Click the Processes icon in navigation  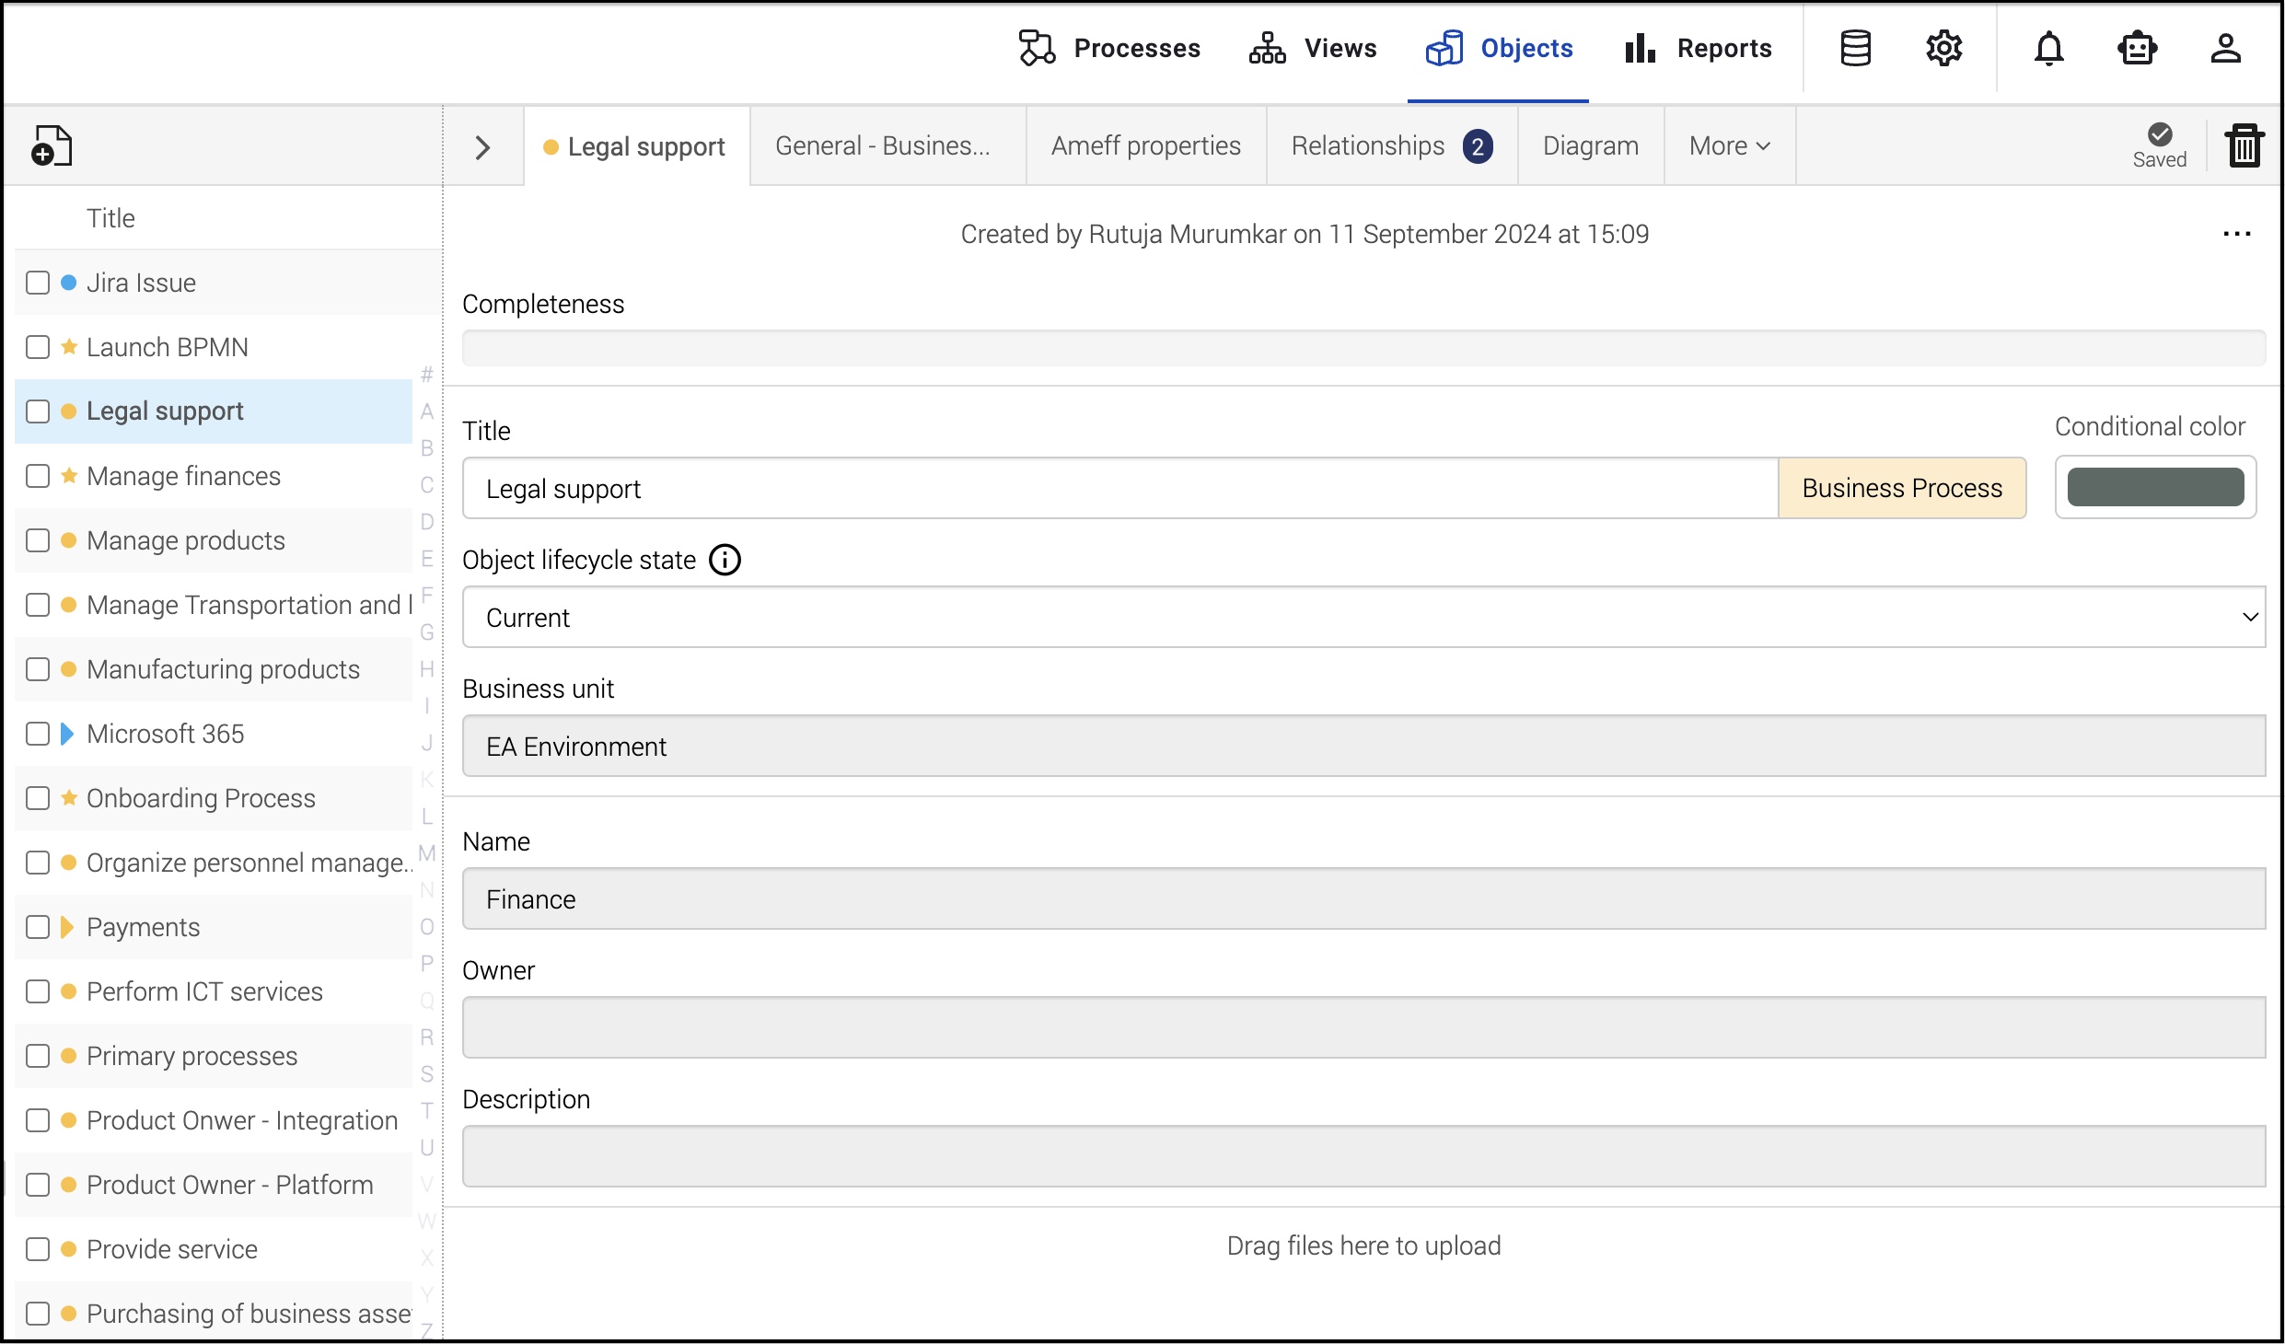(1037, 48)
